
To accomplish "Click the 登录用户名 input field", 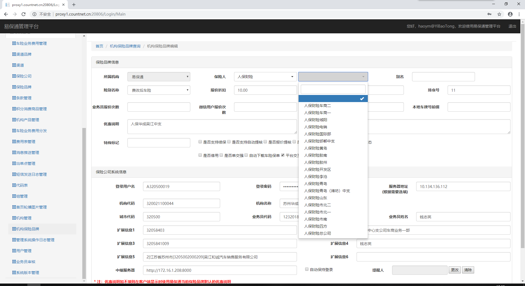I will (x=181, y=186).
